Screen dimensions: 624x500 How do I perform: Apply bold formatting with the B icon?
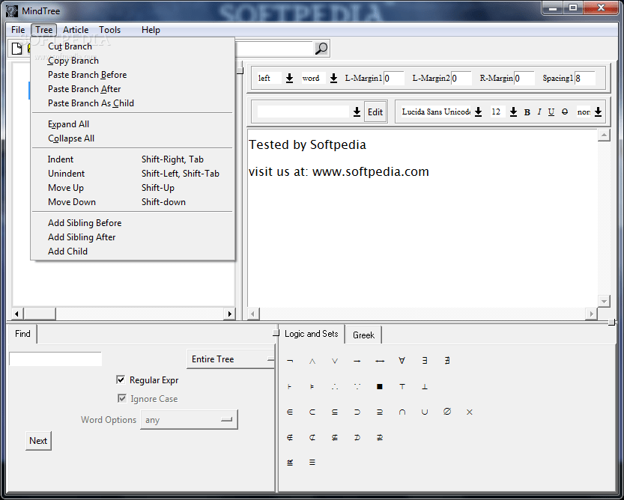527,112
